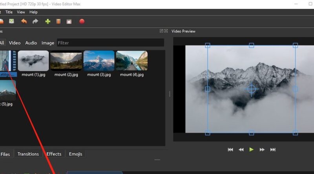Click the green plus Import Files icon
This screenshot has width=314, height=174.
click(48, 22)
